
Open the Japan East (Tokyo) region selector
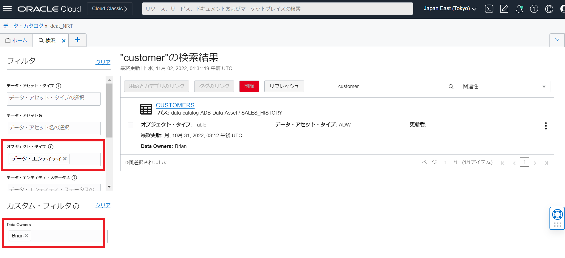(450, 9)
